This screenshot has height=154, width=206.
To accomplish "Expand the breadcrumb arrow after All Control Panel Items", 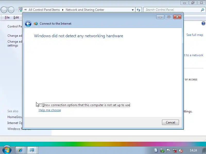I will pyautogui.click(x=63, y=10).
